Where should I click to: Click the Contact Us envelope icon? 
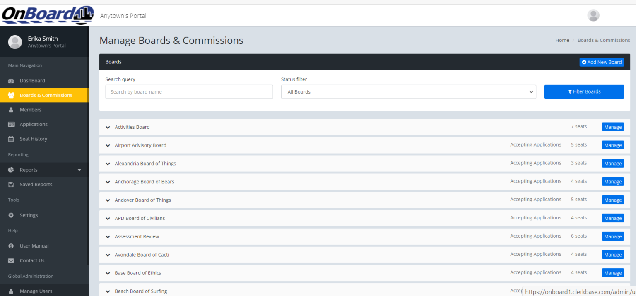click(x=11, y=261)
